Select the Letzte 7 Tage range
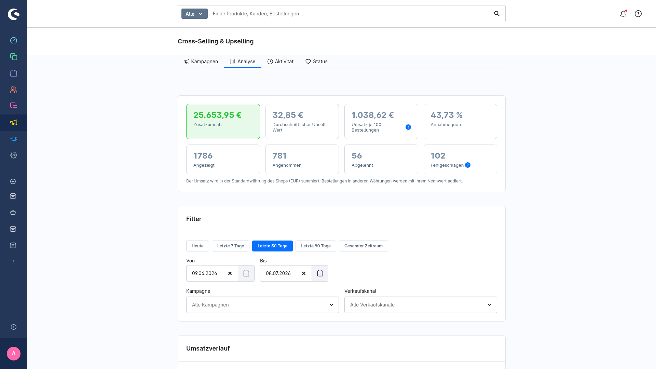The width and height of the screenshot is (656, 369). (x=231, y=246)
